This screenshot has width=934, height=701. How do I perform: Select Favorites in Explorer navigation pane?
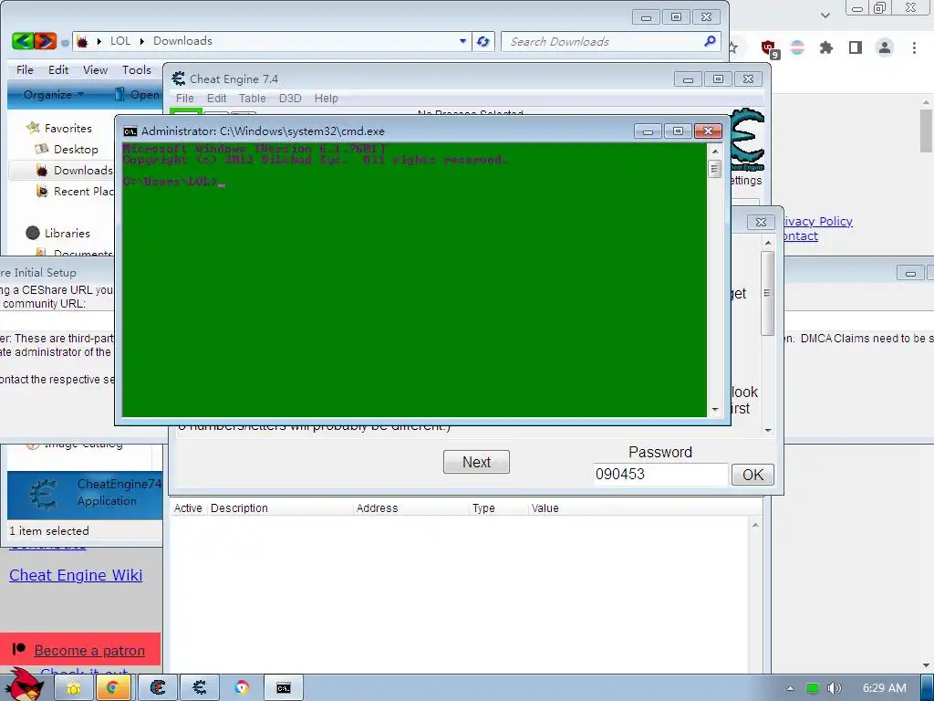(x=67, y=128)
